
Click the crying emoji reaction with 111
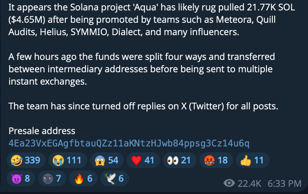(68, 160)
